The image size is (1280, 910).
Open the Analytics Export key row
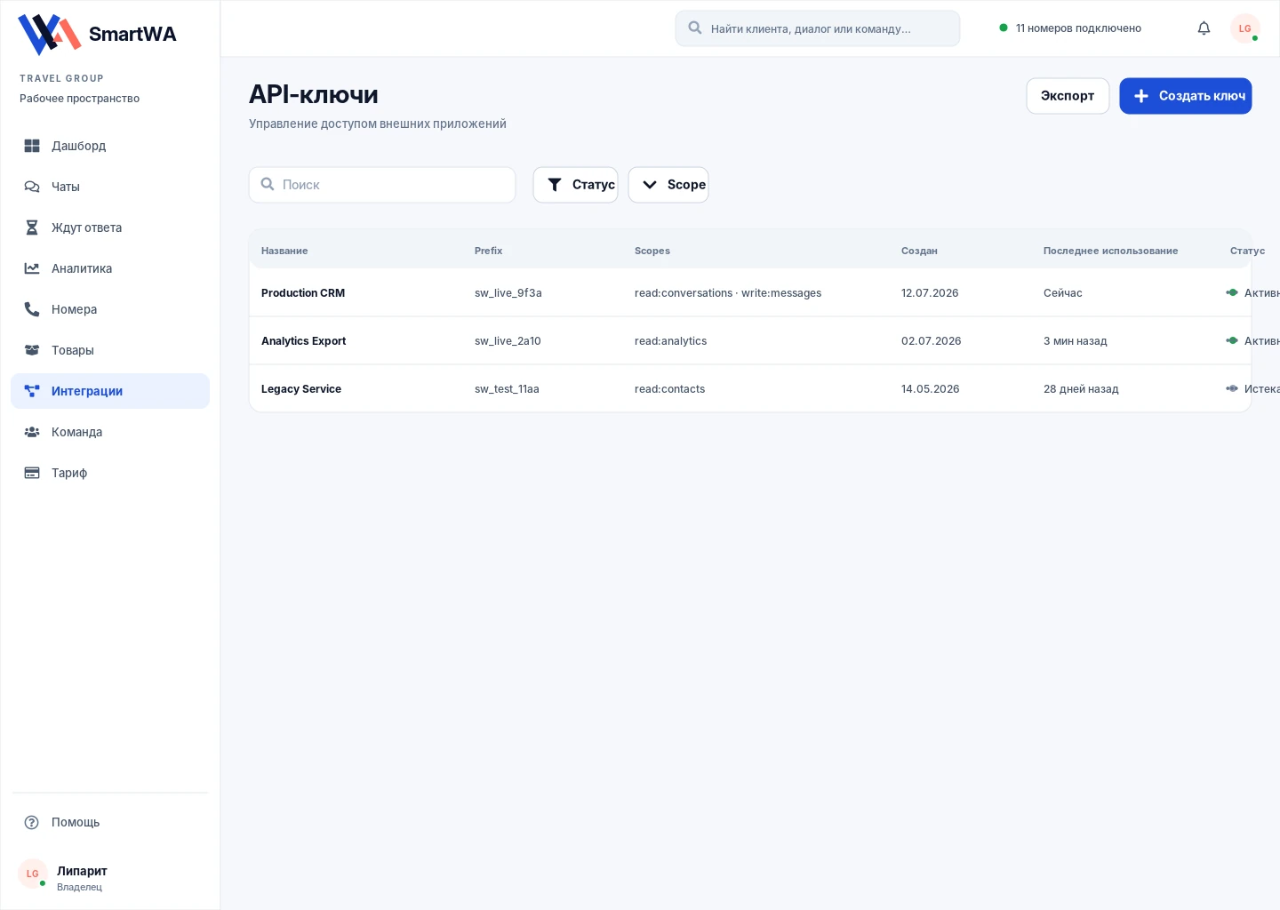click(750, 340)
